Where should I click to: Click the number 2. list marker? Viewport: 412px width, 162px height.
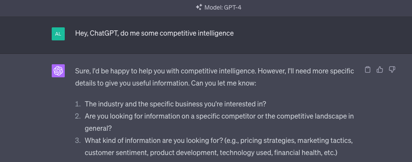tap(77, 116)
